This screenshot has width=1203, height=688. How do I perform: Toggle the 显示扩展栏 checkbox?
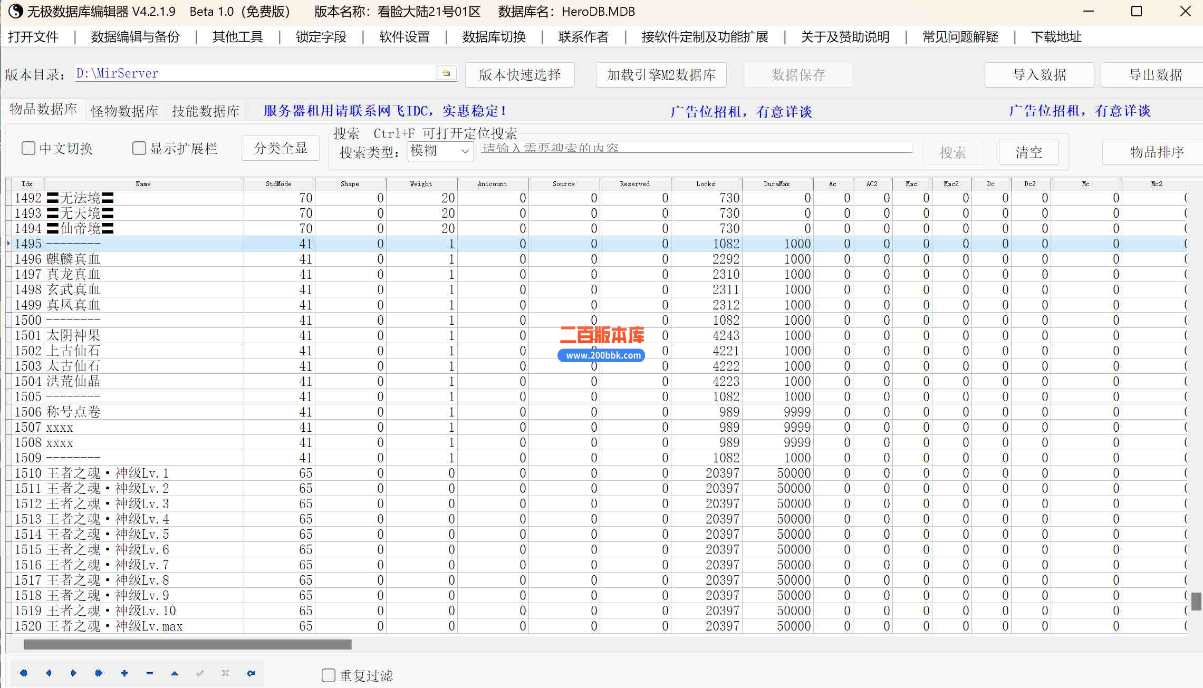pos(139,148)
